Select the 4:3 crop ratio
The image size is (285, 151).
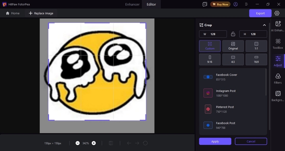pos(233,59)
